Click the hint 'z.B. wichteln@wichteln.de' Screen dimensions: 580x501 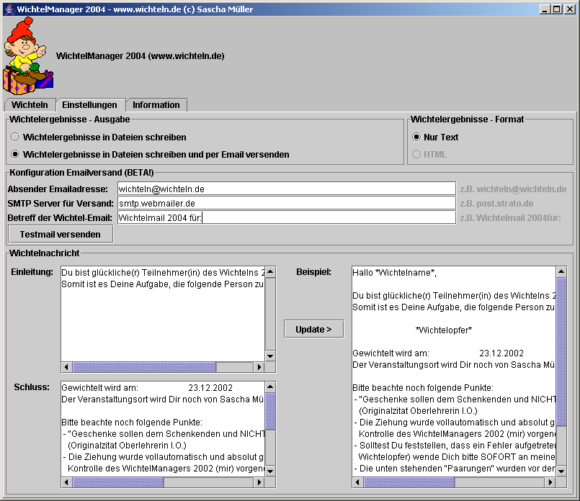513,189
